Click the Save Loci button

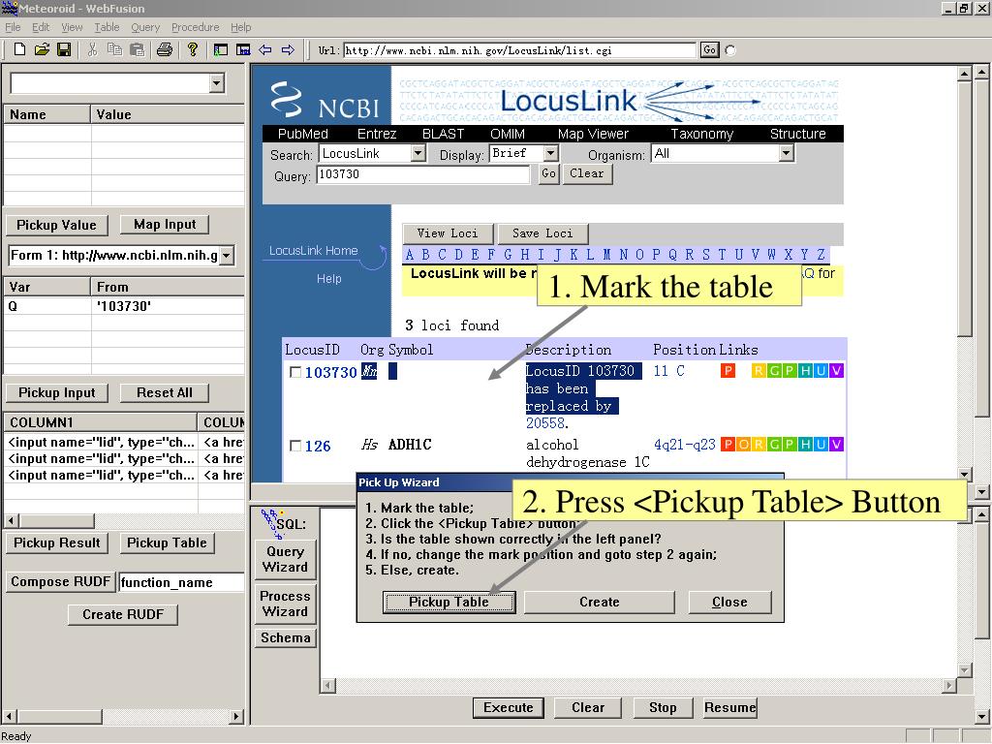point(542,233)
